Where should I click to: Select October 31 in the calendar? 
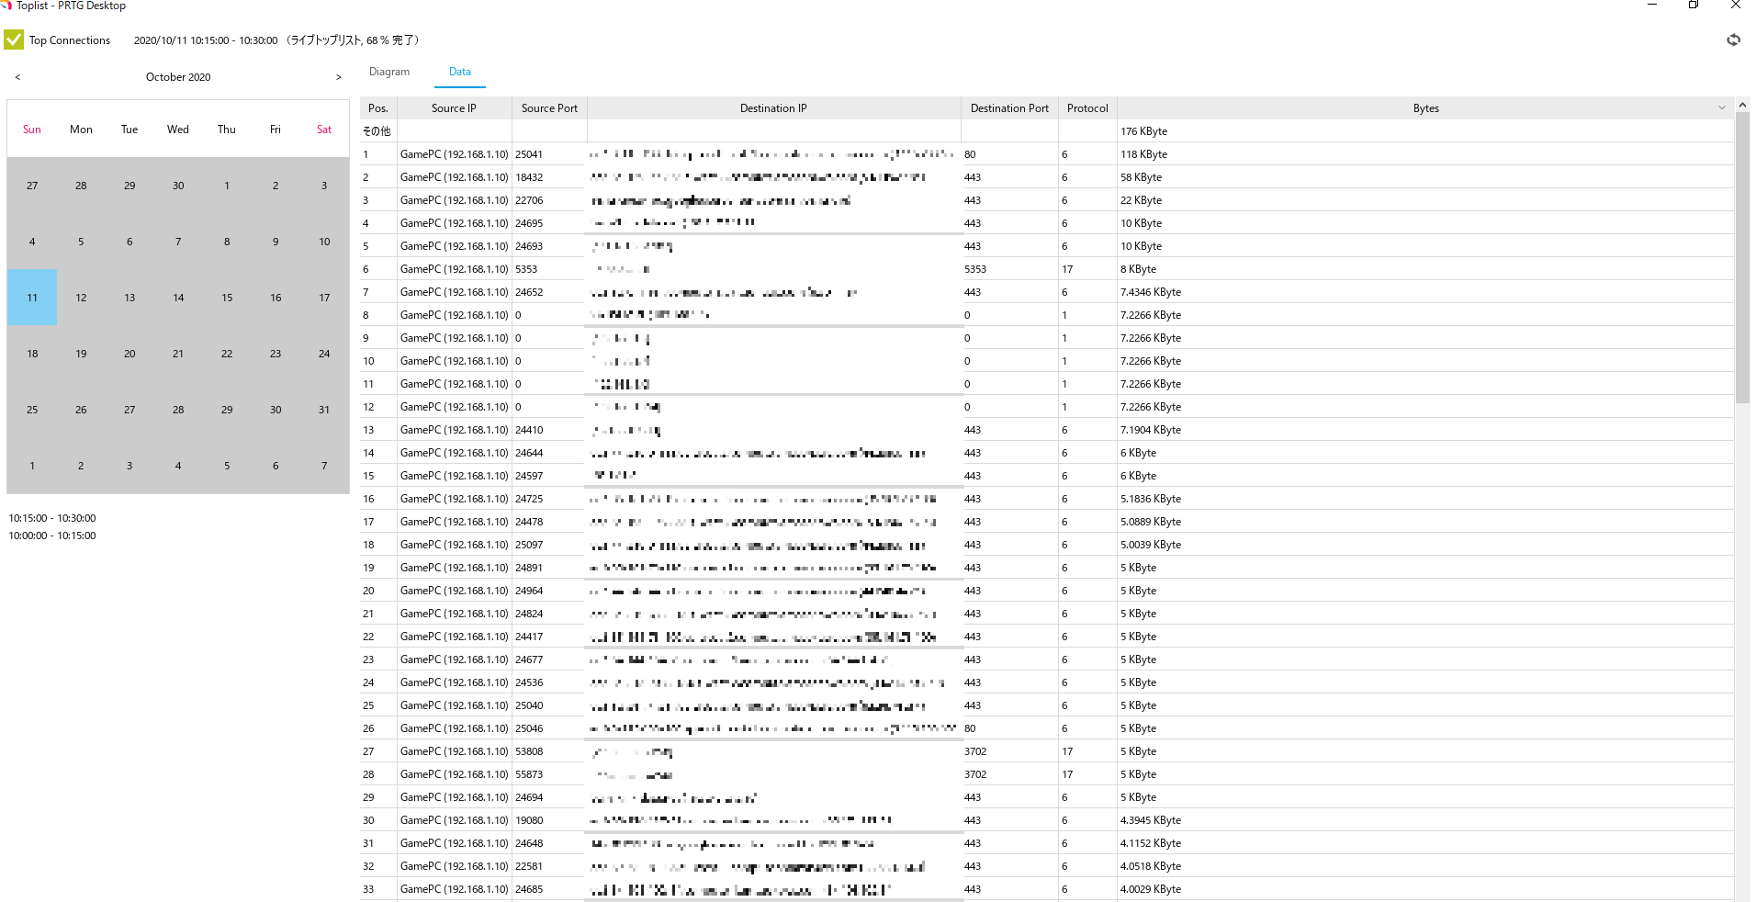click(x=324, y=410)
